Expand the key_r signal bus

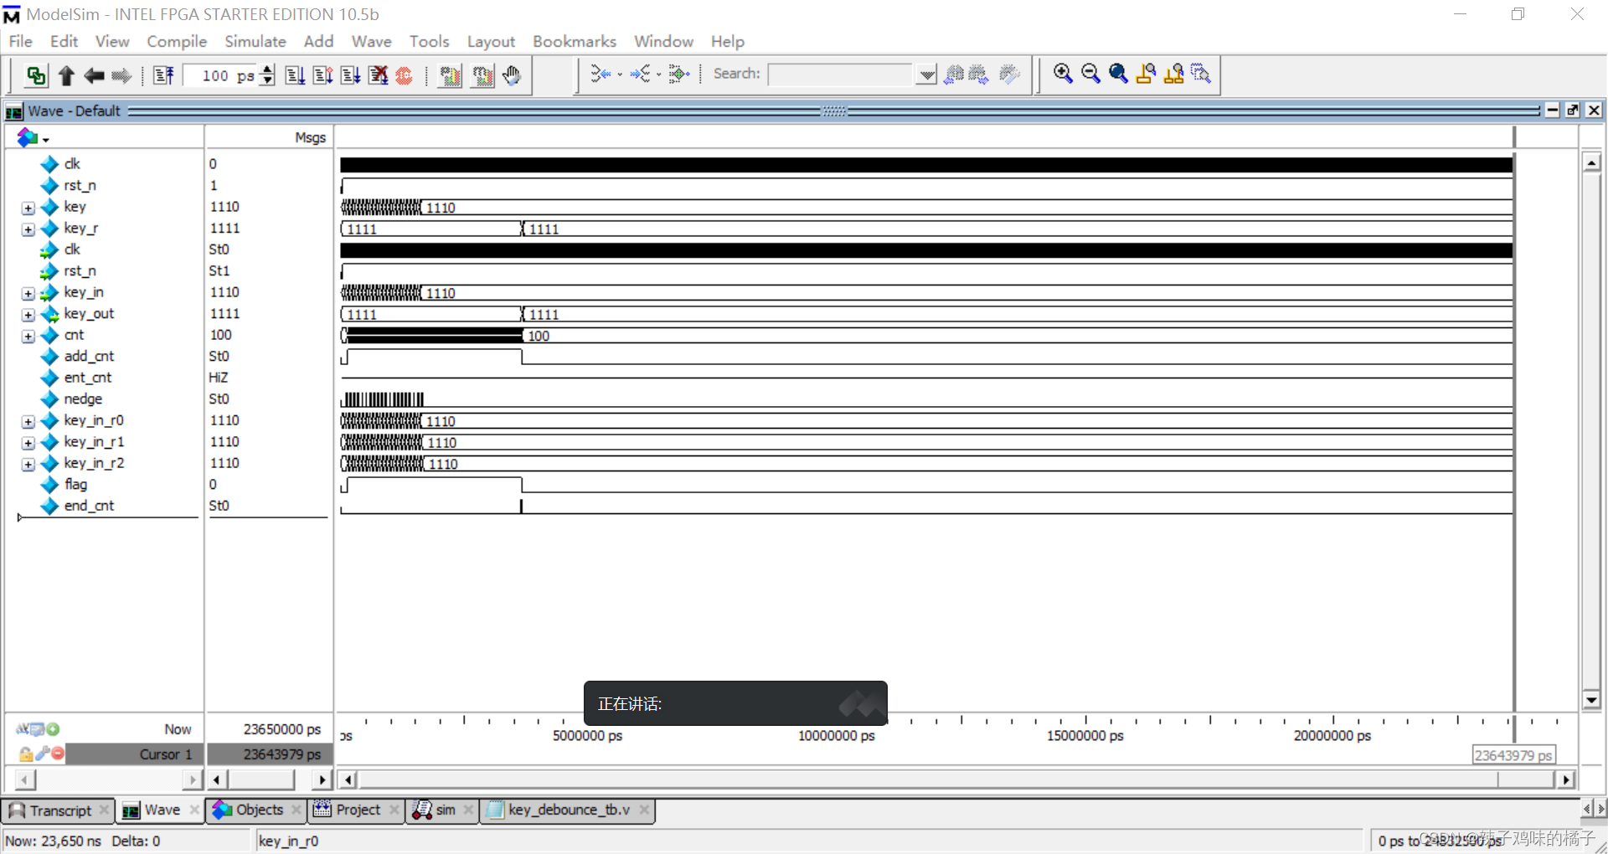[28, 229]
